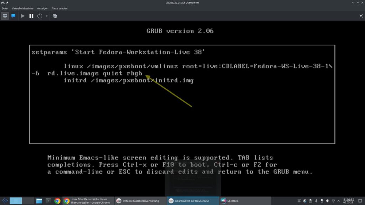Expand the shutdown options dropdown arrow

(47, 16)
